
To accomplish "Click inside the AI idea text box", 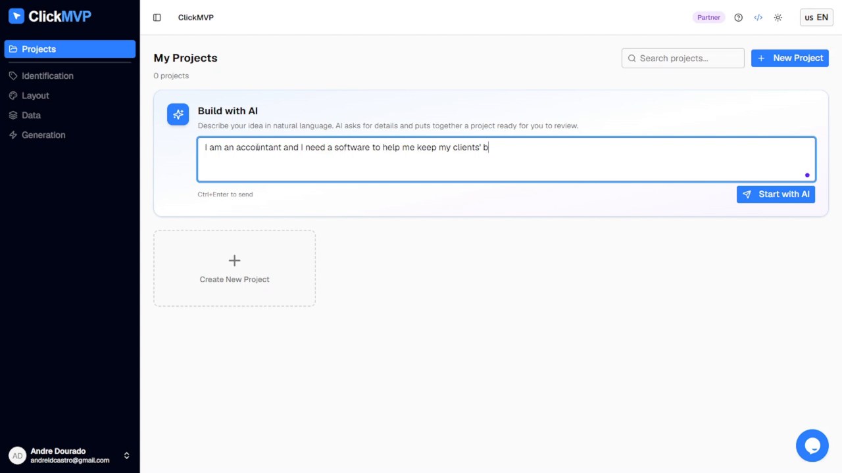I will (507, 160).
